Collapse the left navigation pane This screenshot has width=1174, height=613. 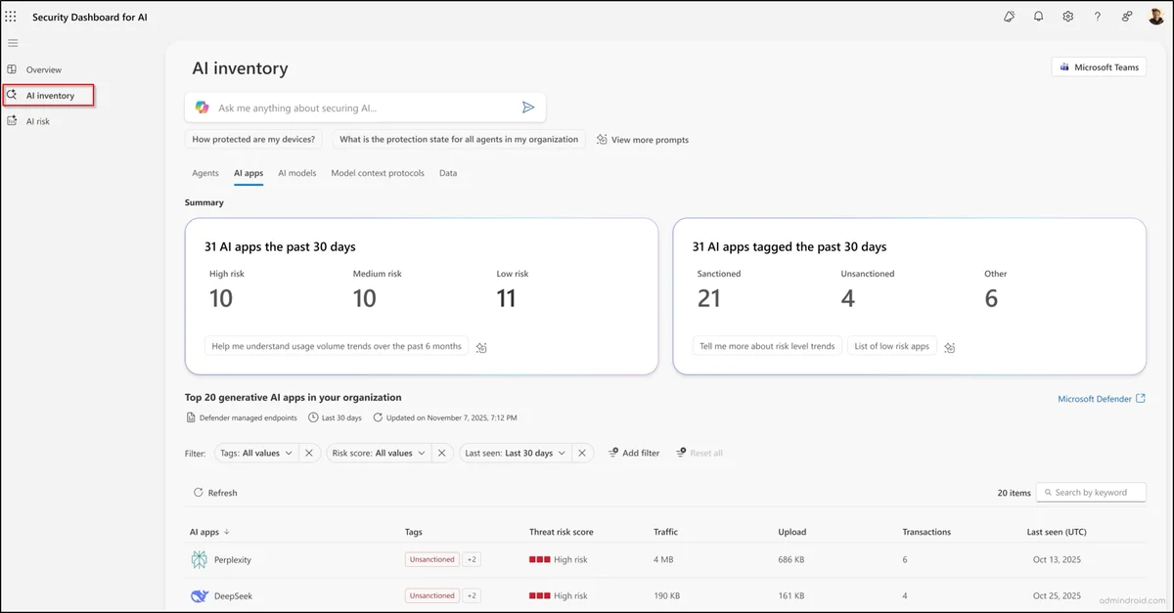click(x=13, y=43)
